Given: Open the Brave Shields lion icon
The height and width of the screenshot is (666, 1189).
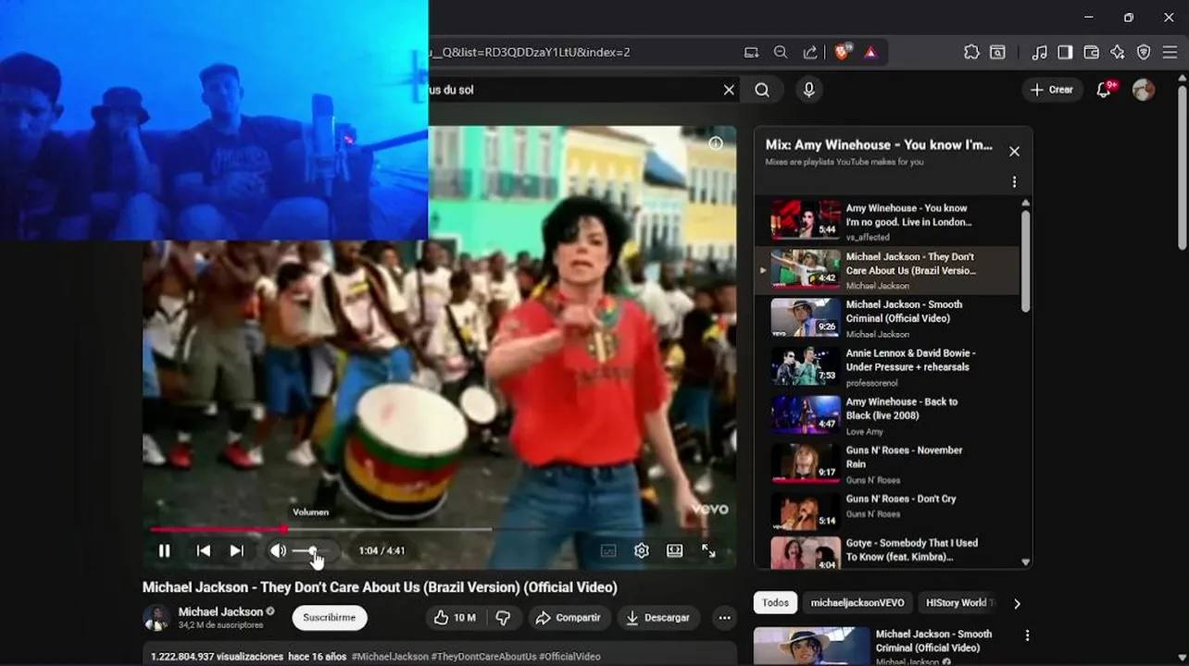Looking at the screenshot, I should tap(842, 53).
